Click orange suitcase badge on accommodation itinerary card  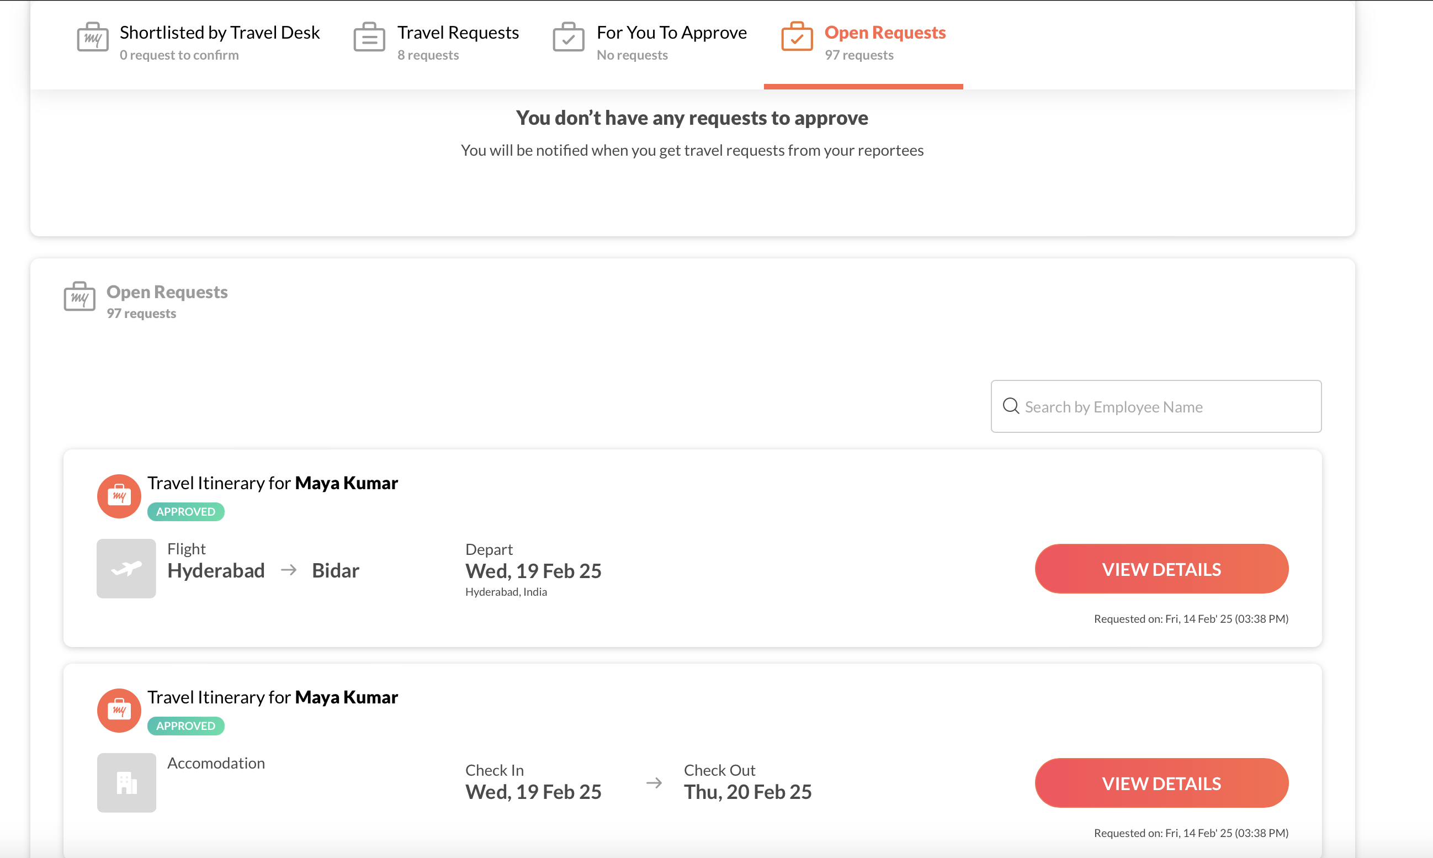click(x=119, y=711)
